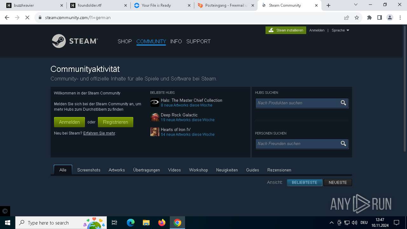
Task: Open Windows Start menu
Action: [x=8, y=223]
